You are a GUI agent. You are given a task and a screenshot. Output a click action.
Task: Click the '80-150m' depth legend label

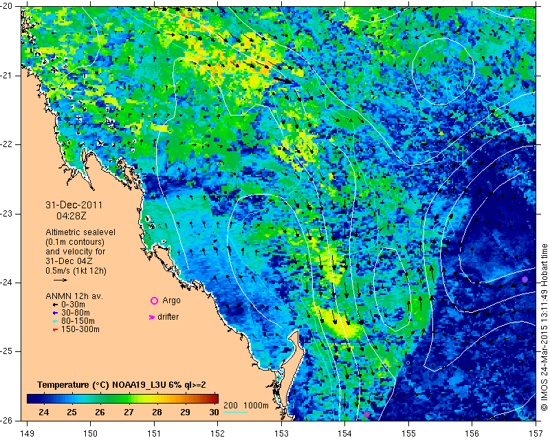click(78, 321)
